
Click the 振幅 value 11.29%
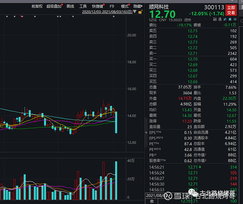[x=230, y=104]
